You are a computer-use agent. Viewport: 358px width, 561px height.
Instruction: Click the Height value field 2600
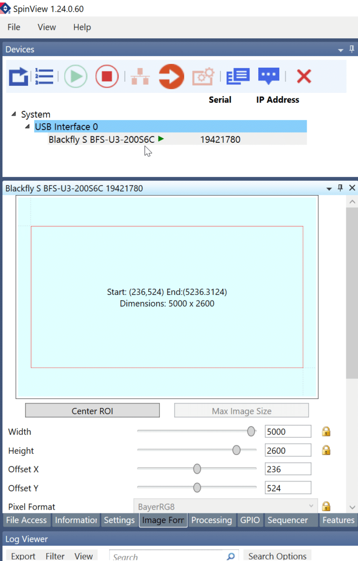pyautogui.click(x=288, y=450)
